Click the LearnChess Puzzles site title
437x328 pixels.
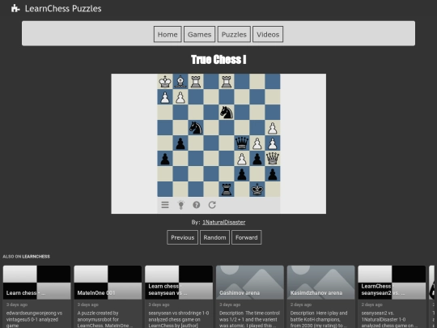pos(63,8)
